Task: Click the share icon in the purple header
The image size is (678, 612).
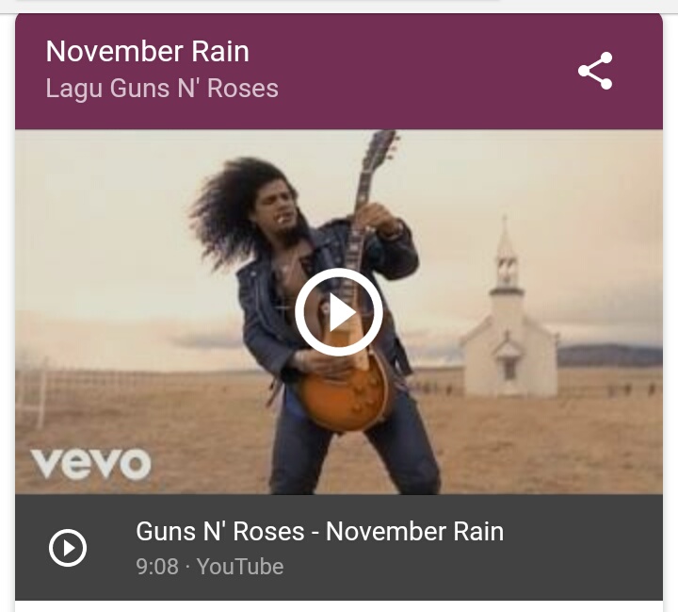Action: pos(595,71)
